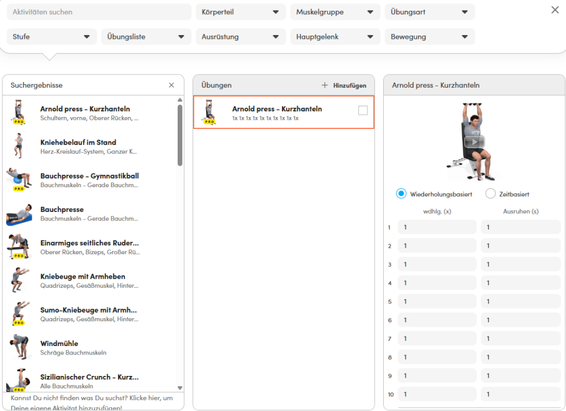Click the wdhlg. field for set 2
The image size is (566, 411).
point(437,245)
